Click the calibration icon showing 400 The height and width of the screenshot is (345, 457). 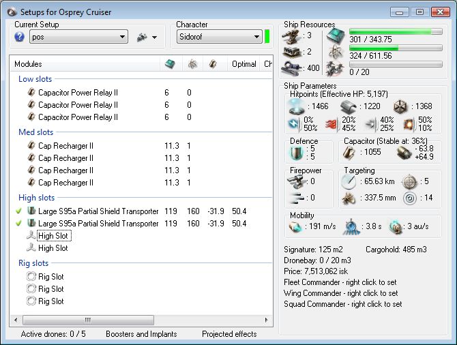pyautogui.click(x=292, y=69)
